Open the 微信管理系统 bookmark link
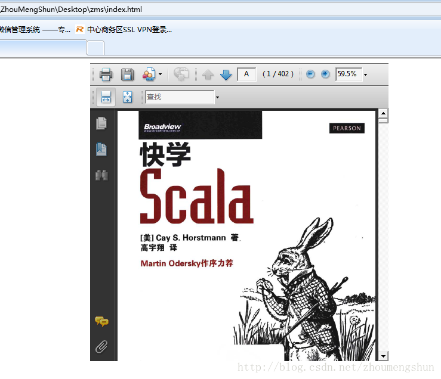441x379 pixels. click(x=35, y=30)
